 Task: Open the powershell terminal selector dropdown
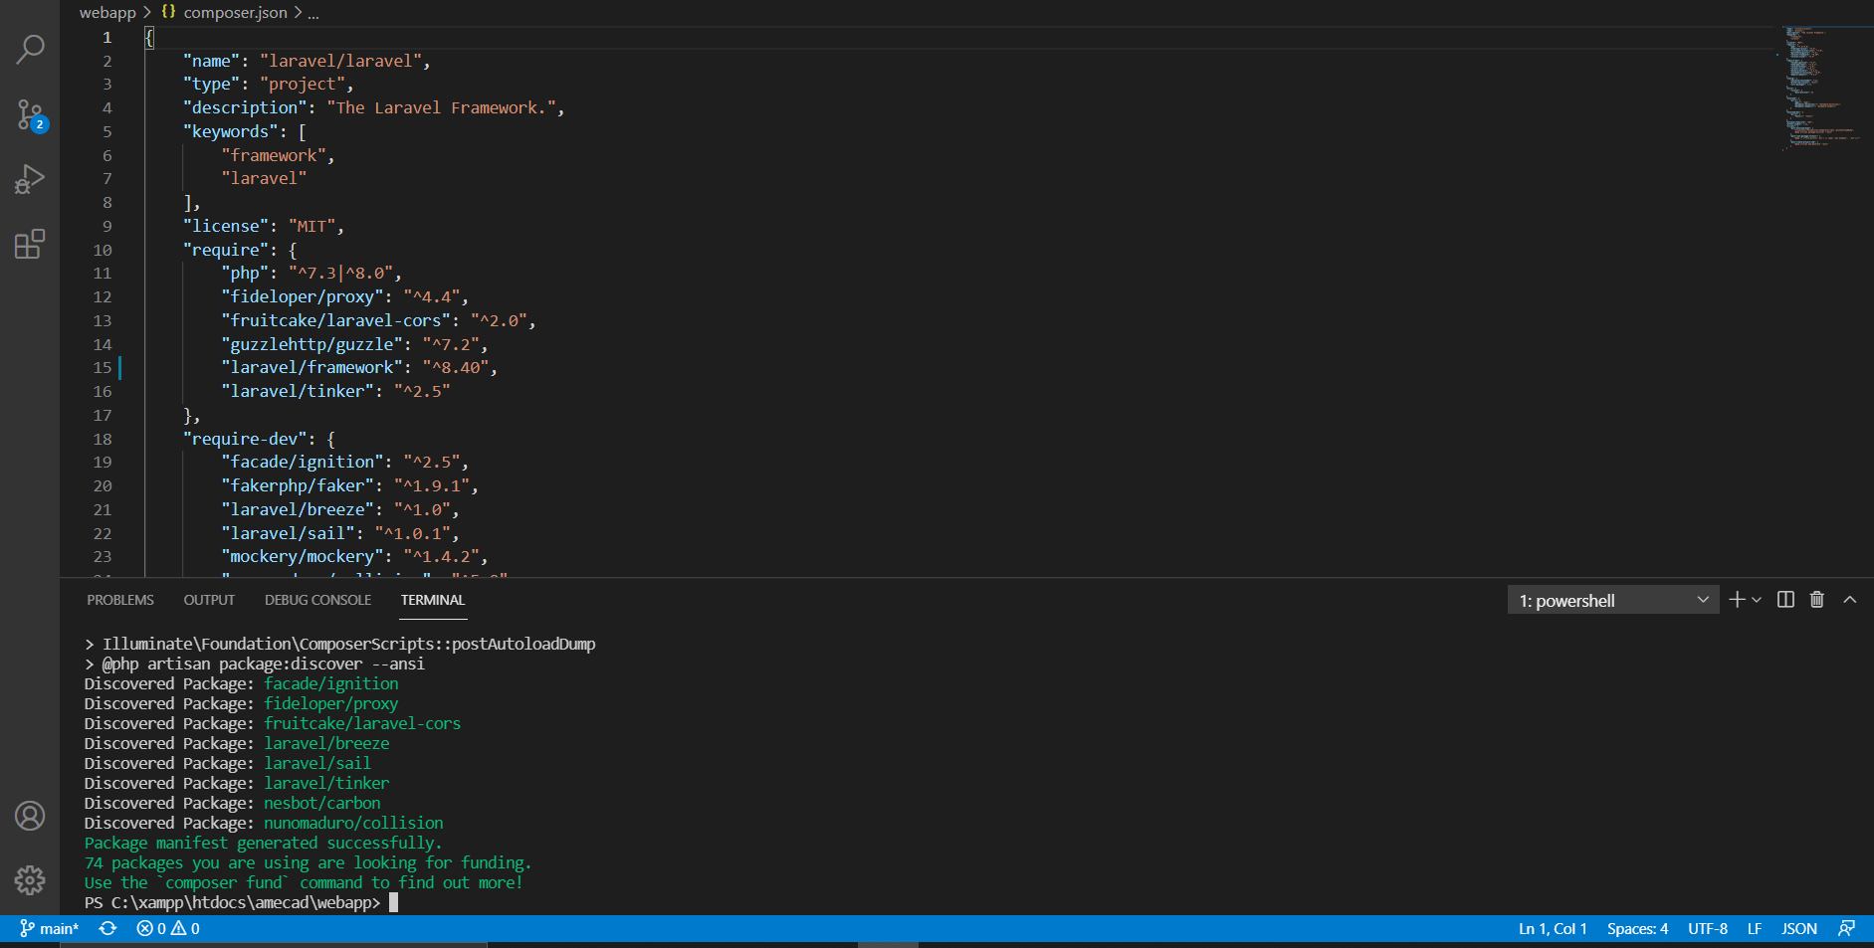tap(1612, 600)
